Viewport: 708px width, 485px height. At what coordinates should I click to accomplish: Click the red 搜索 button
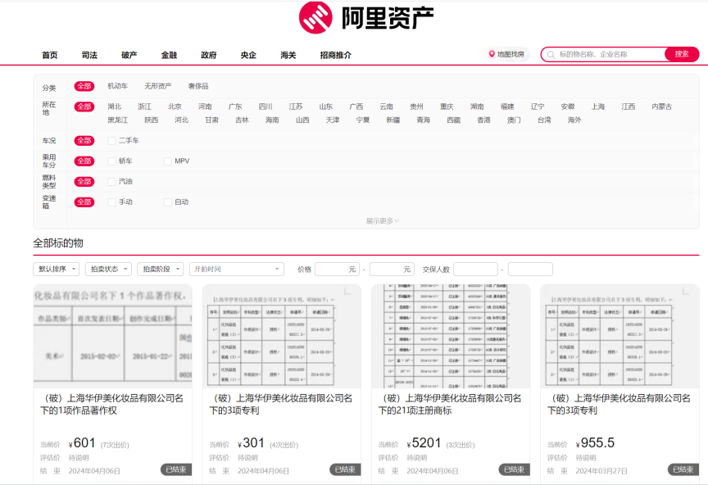click(682, 54)
